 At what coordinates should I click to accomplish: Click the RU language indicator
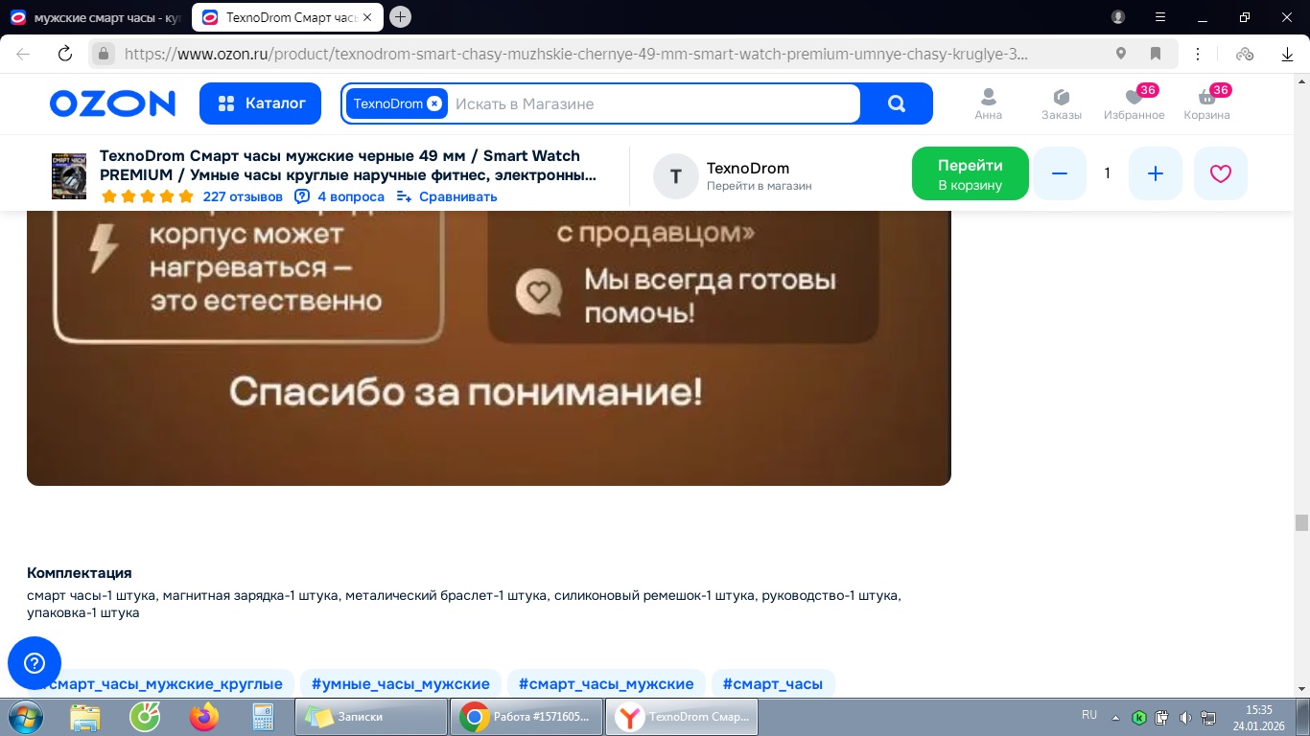pyautogui.click(x=1089, y=715)
